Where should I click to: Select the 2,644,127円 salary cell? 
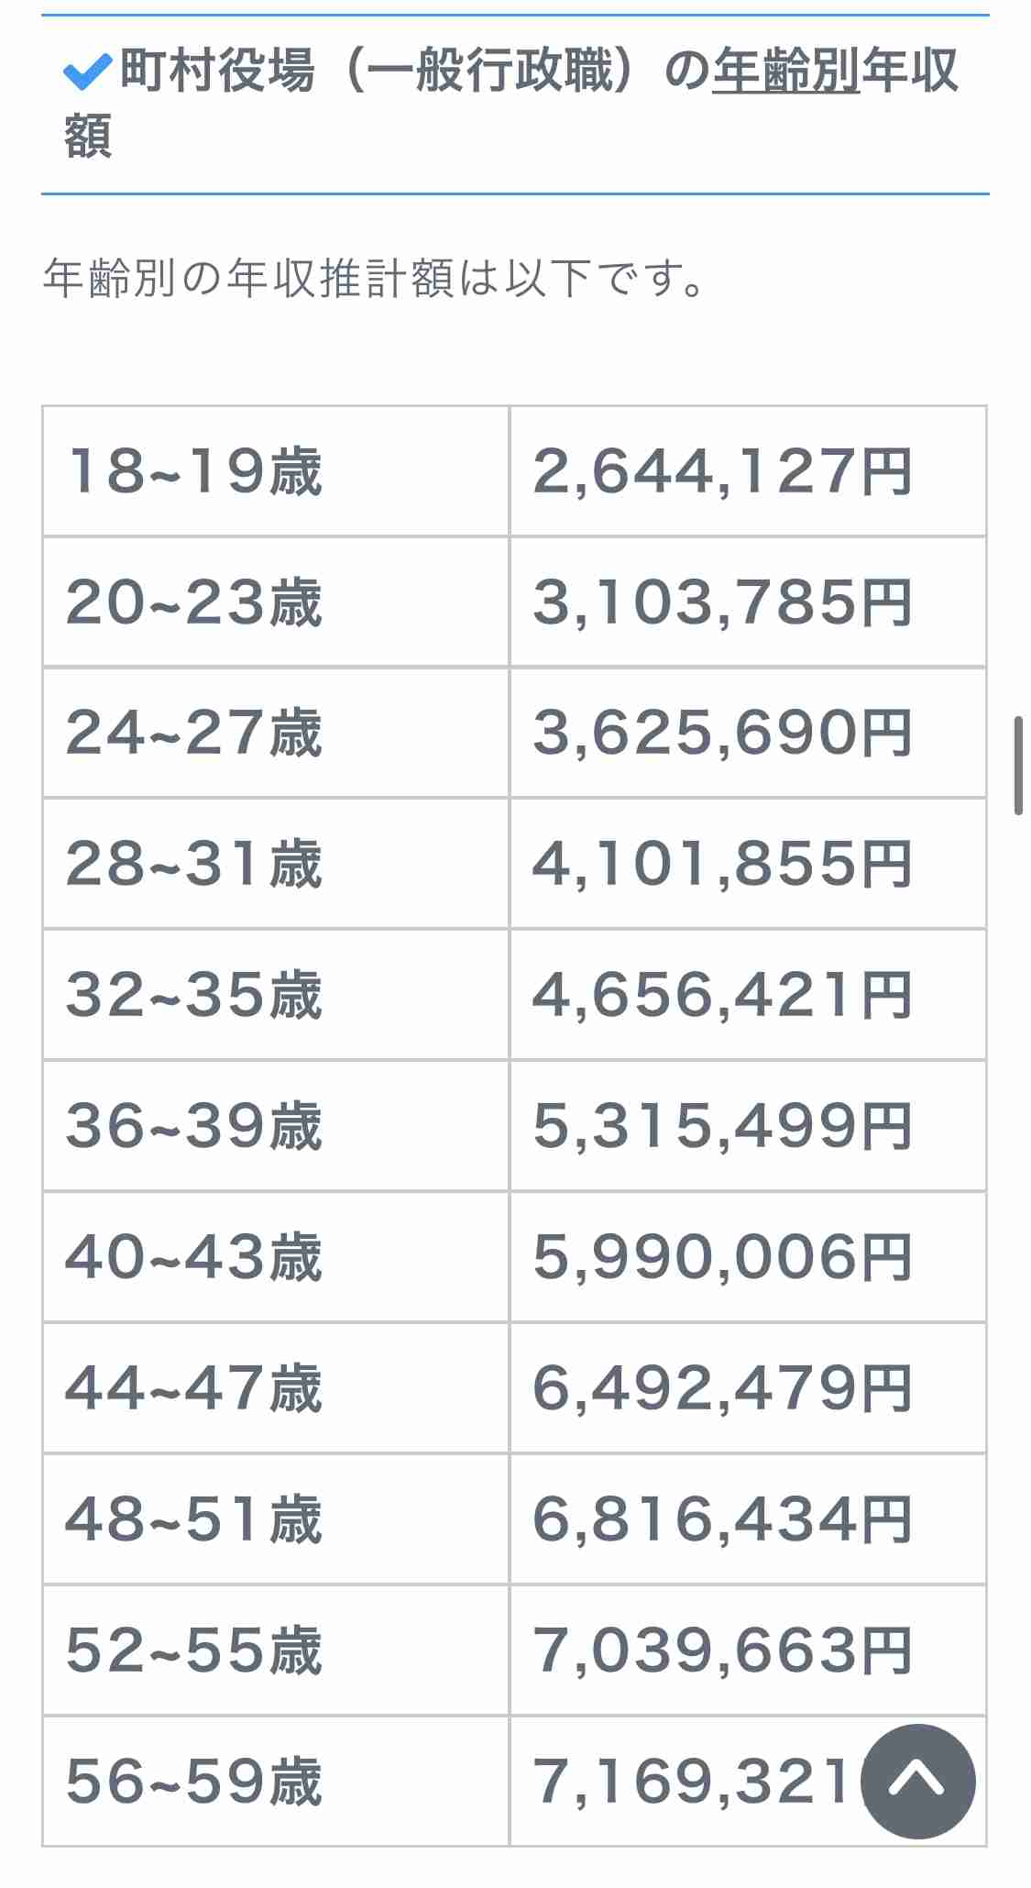(x=748, y=471)
